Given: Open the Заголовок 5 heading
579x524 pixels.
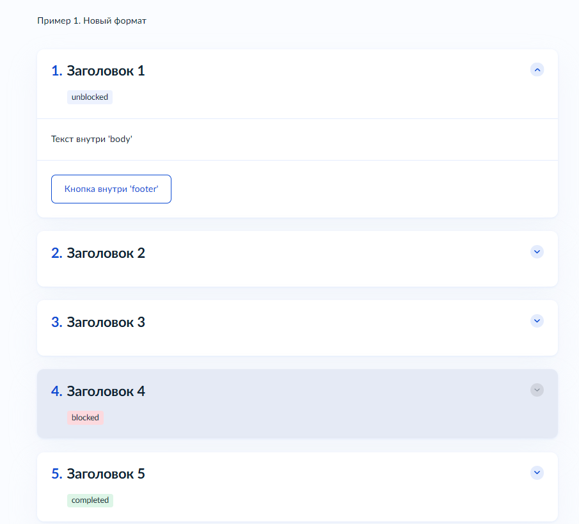Looking at the screenshot, I should click(106, 474).
